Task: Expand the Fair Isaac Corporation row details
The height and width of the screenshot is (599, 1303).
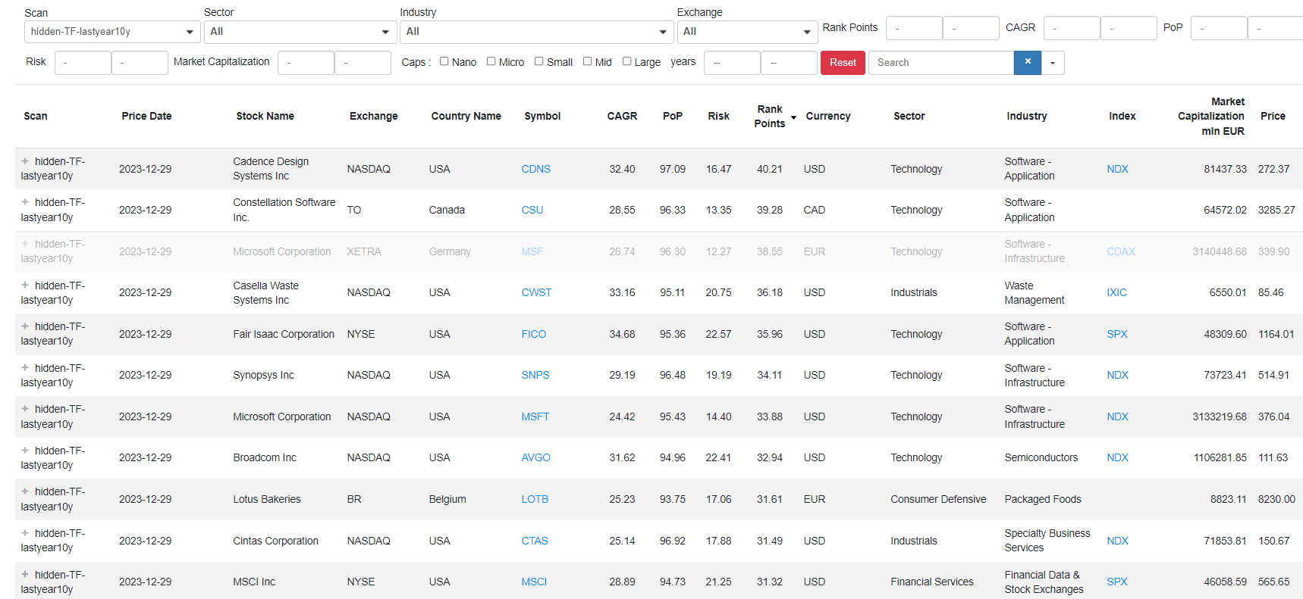Action: (25, 326)
